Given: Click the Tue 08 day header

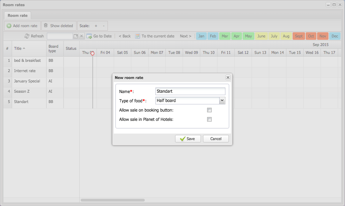Looking at the screenshot, I should 174,53.
